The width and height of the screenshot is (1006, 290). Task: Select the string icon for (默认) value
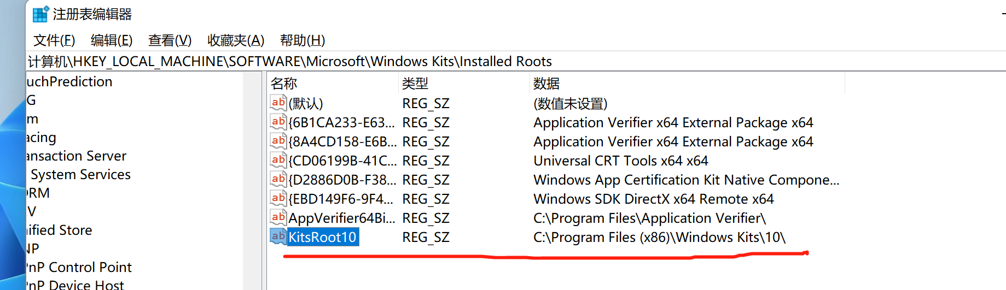[278, 102]
